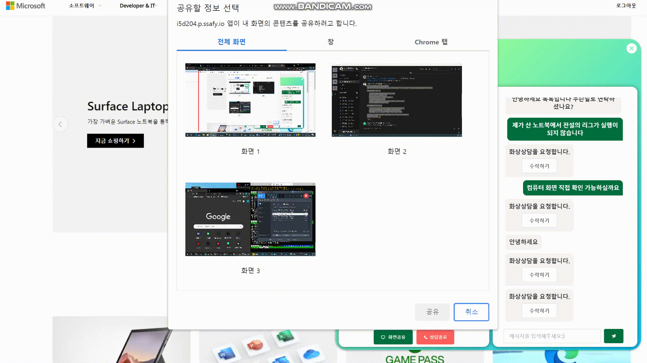Expand the Developer & IT dropdown
Viewport: 647px width, 363px height.
[139, 6]
